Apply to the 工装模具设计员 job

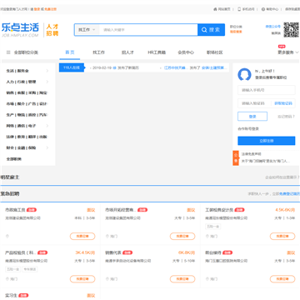pyautogui.click(x=282, y=236)
